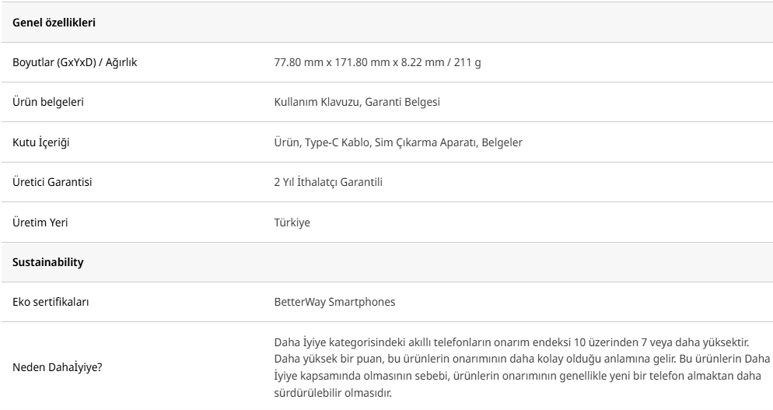This screenshot has width=773, height=410.
Task: Click the Boyutlar (GxYxD) / Ağırlık label
Action: (x=75, y=61)
